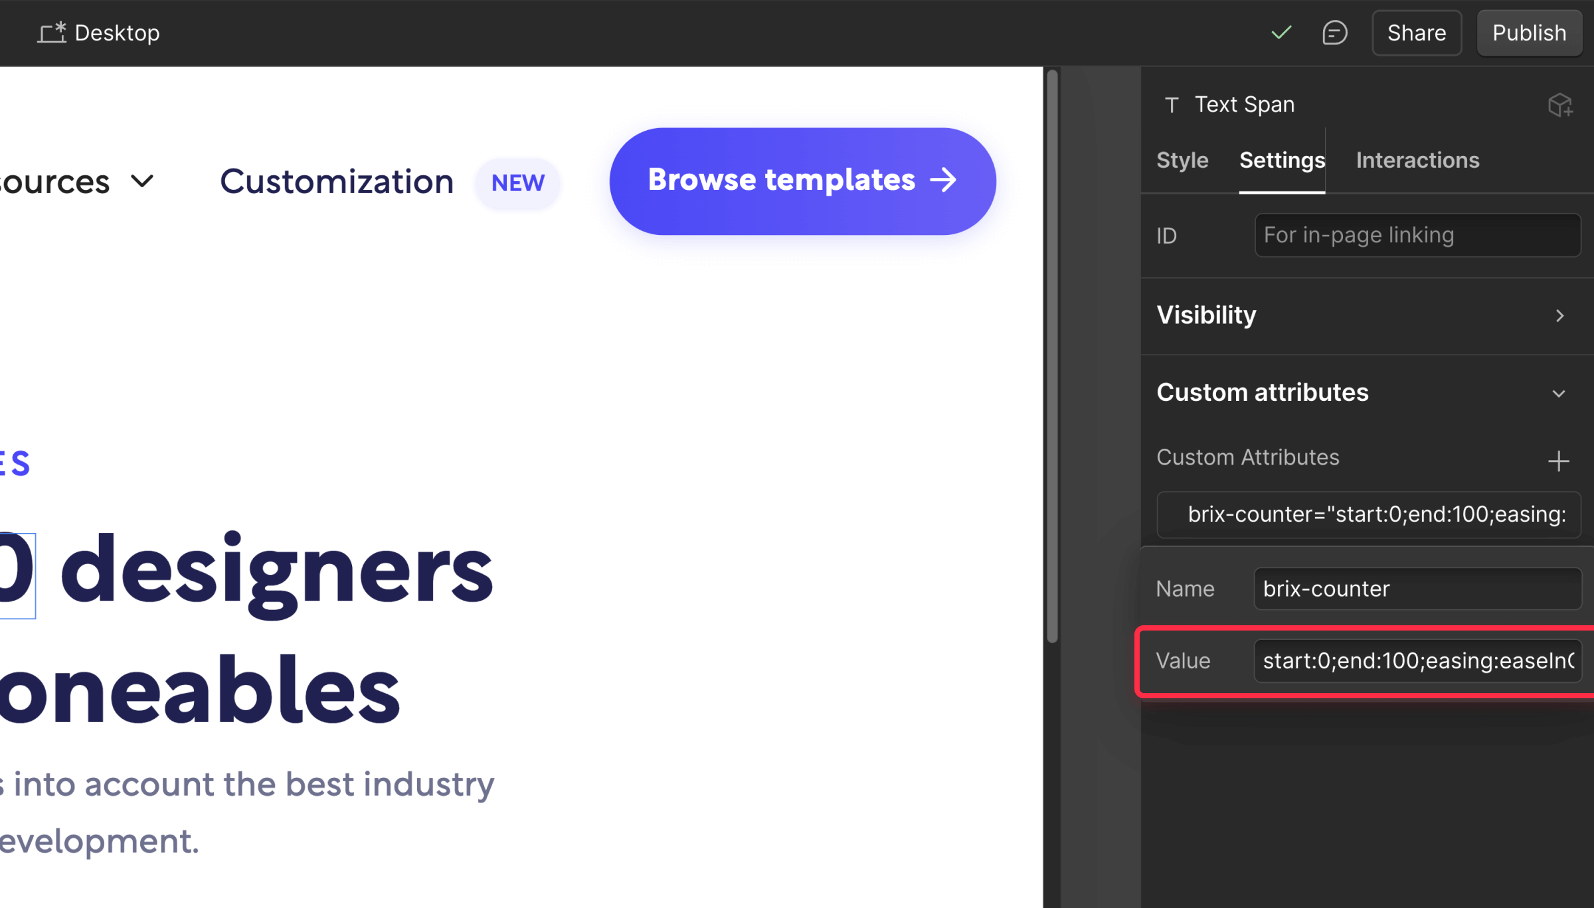
Task: Open the Desktop breakpoint selector
Action: pyautogui.click(x=98, y=33)
